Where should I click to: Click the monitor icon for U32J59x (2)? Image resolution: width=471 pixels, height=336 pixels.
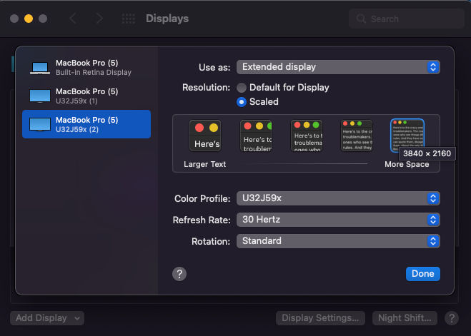pyautogui.click(x=40, y=124)
